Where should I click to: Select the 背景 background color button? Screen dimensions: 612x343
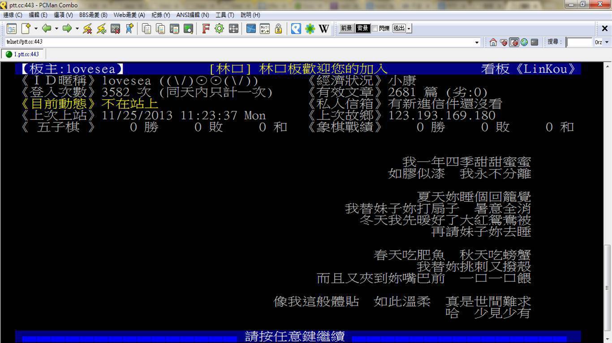pos(362,29)
